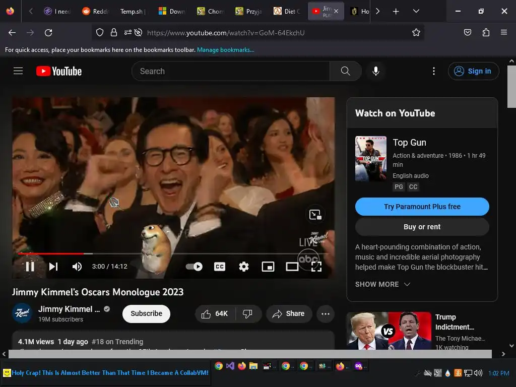This screenshot has width=516, height=387.
Task: List all tabs dropdown arrow
Action: point(416,11)
